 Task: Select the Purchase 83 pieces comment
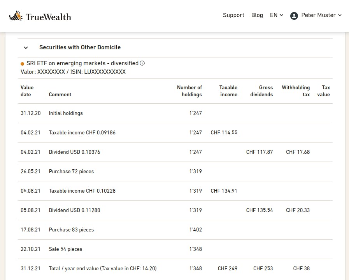tap(71, 230)
